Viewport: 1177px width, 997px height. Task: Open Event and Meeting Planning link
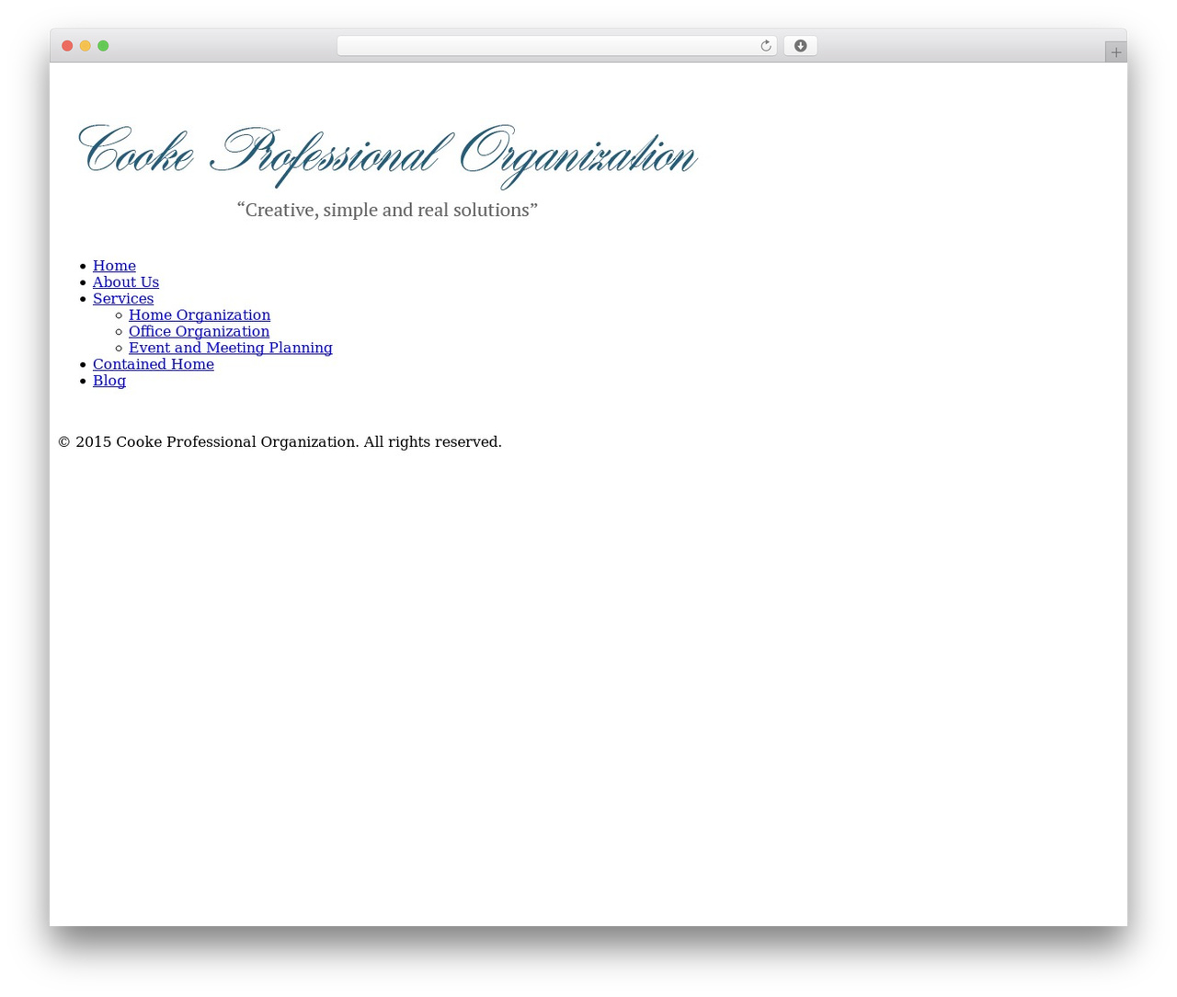(x=231, y=349)
